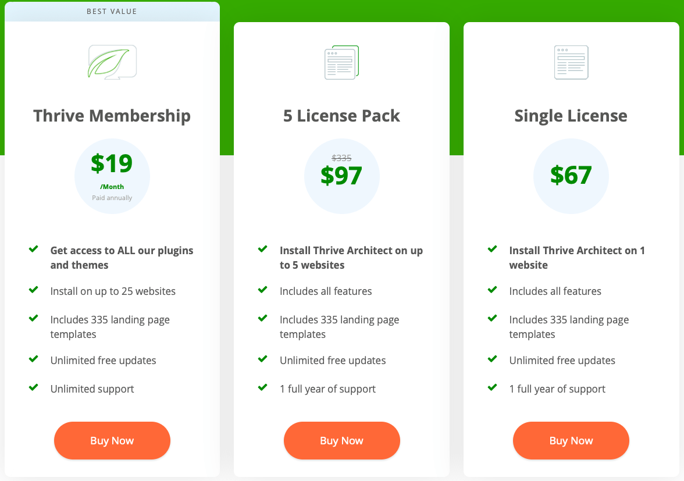
Task: Click checkmark next to 'Install on up to 25 websites'
Action: click(x=34, y=290)
